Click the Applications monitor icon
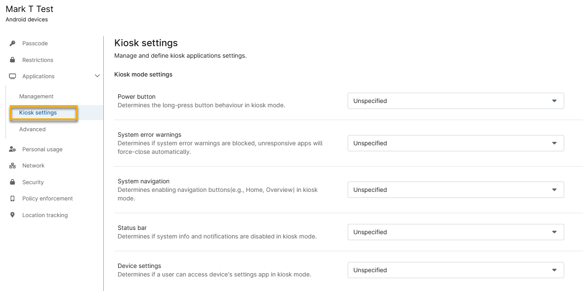This screenshot has height=291, width=583. tap(12, 76)
